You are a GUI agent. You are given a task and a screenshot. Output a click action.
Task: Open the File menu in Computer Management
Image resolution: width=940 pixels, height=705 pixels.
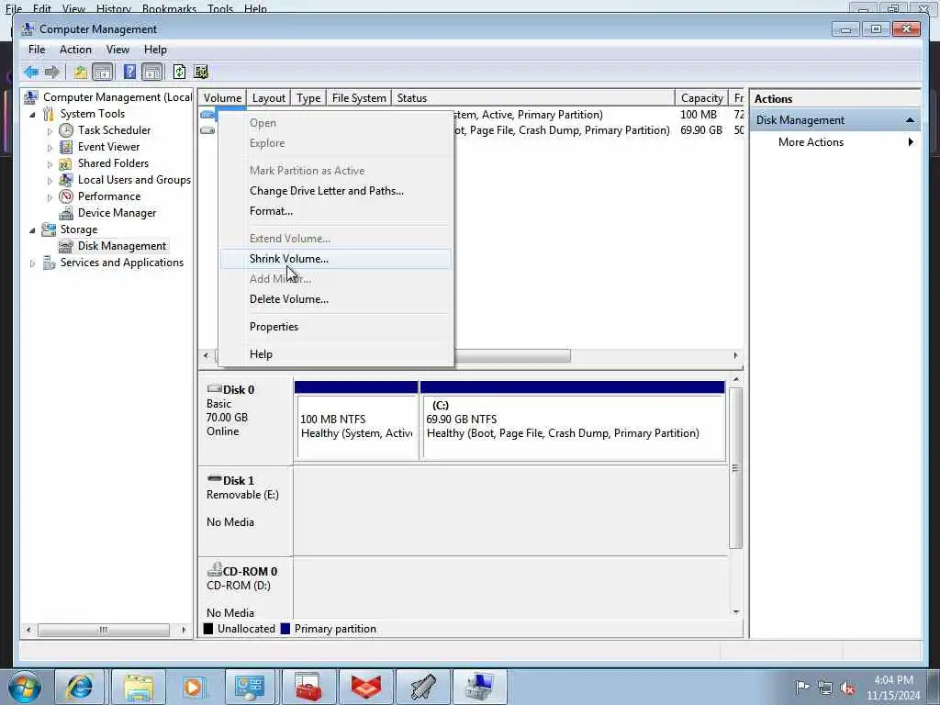tap(37, 50)
